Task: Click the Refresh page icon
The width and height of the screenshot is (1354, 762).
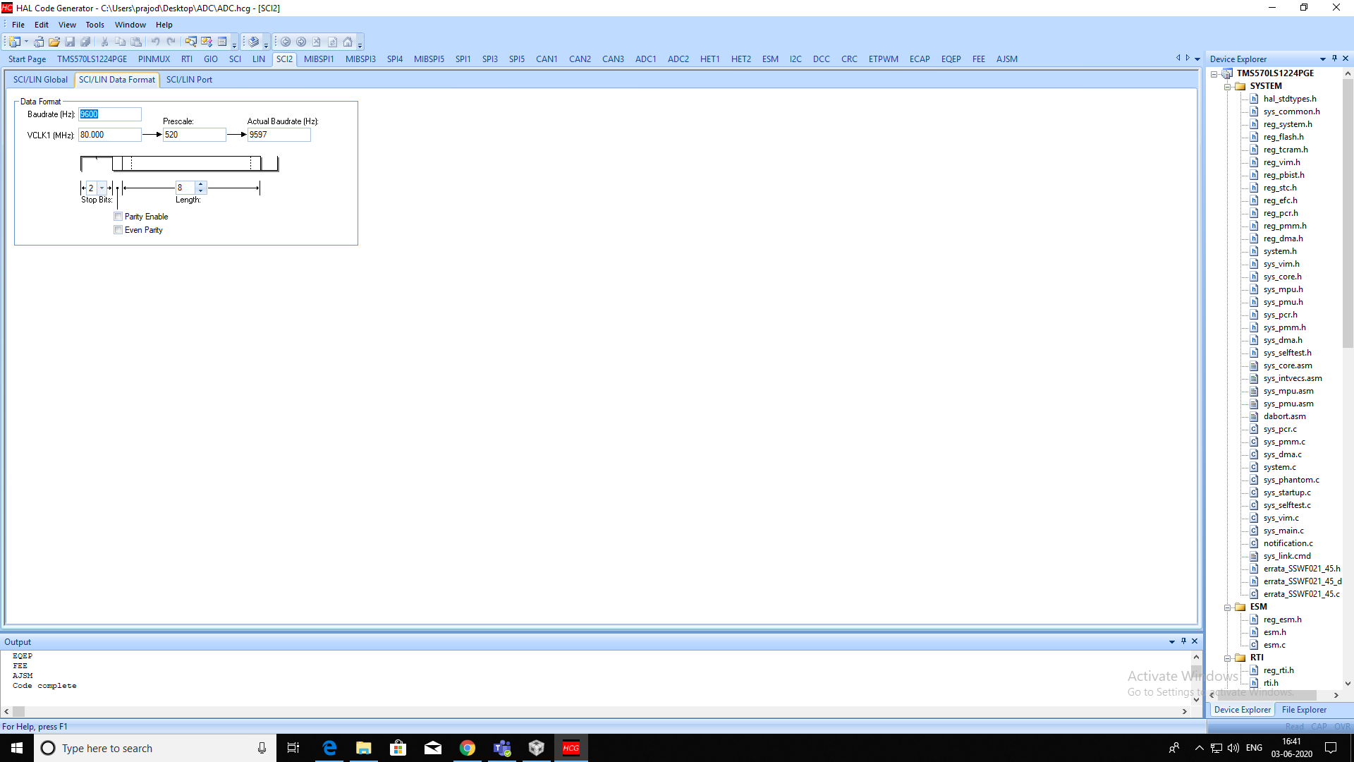Action: tap(332, 42)
